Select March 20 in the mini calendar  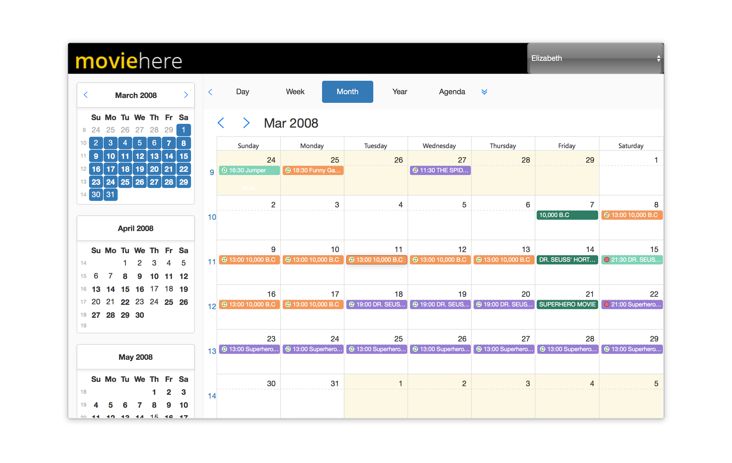(x=154, y=169)
